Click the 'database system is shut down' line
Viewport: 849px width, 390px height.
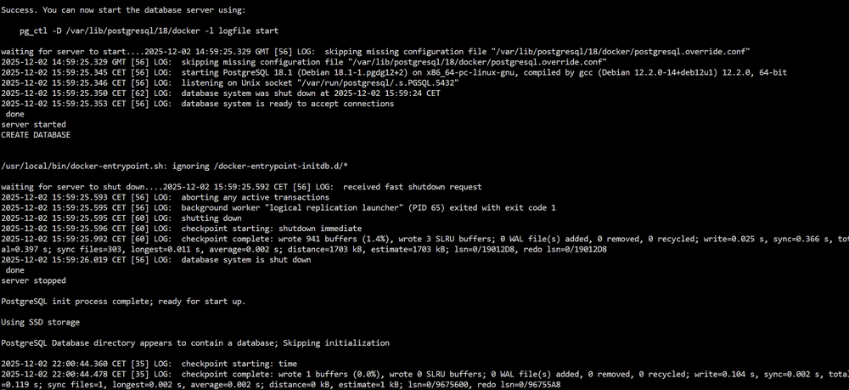click(x=156, y=260)
